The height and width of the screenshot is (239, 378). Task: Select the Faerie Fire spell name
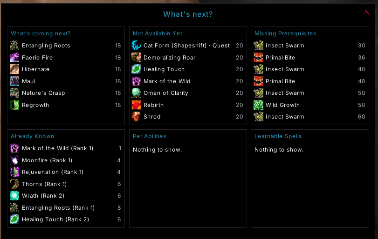coord(37,58)
